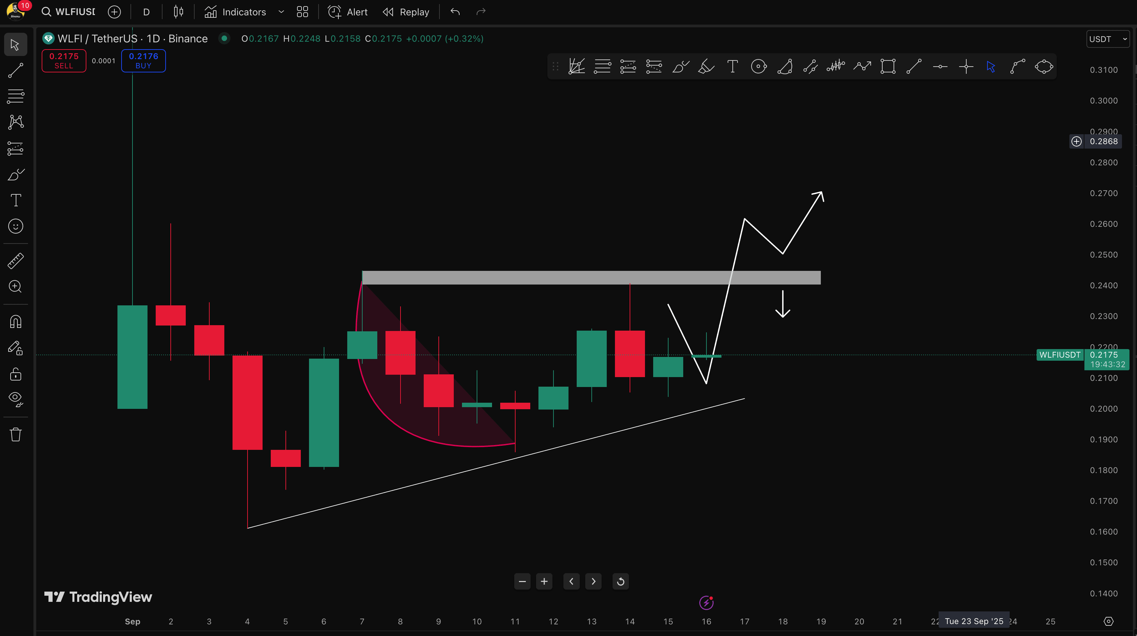This screenshot has height=636, width=1137.
Task: Toggle stay in drawing mode pencil-lock
Action: pos(15,348)
